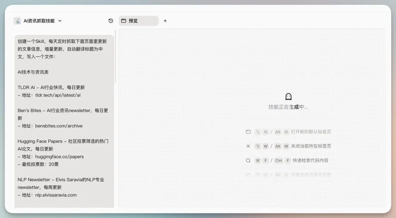
Task: Click the Ctrl F shortcut key badge
Action: [x=278, y=160]
